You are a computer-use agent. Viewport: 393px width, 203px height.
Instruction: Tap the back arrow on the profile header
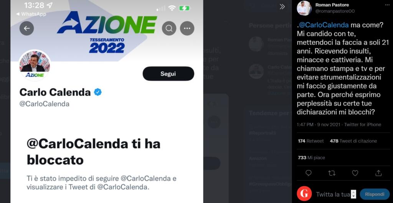[x=26, y=28]
